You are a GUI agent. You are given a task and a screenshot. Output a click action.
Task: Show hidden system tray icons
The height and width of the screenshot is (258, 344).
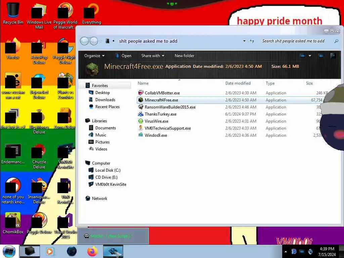coord(286,252)
